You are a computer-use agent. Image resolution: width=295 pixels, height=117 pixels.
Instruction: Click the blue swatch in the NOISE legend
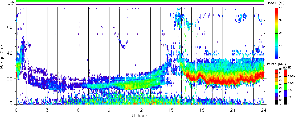[x=285, y=94]
